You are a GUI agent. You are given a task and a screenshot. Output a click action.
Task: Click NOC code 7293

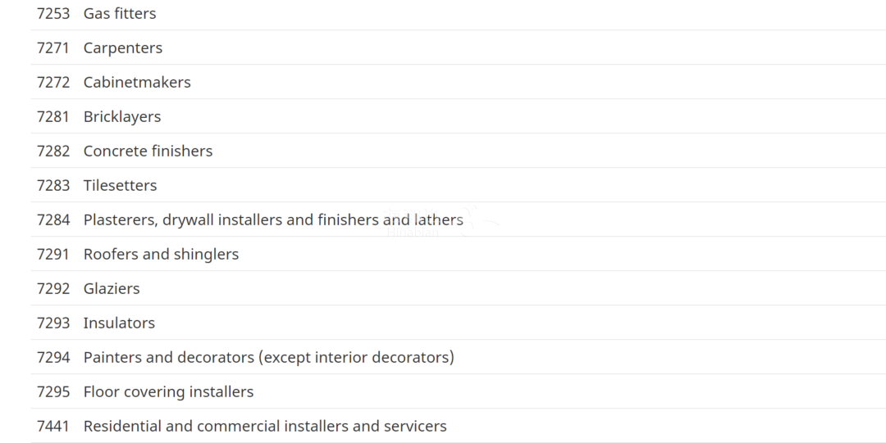(x=53, y=323)
